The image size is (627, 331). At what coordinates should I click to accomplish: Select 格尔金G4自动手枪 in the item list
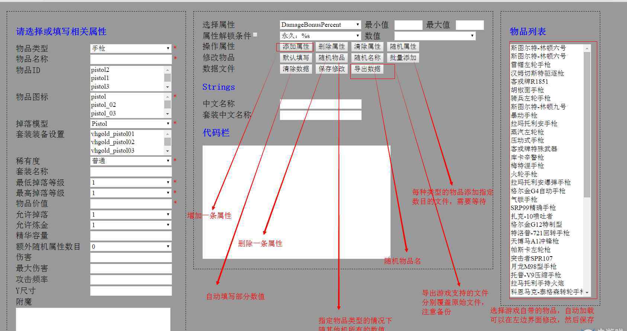(547, 191)
